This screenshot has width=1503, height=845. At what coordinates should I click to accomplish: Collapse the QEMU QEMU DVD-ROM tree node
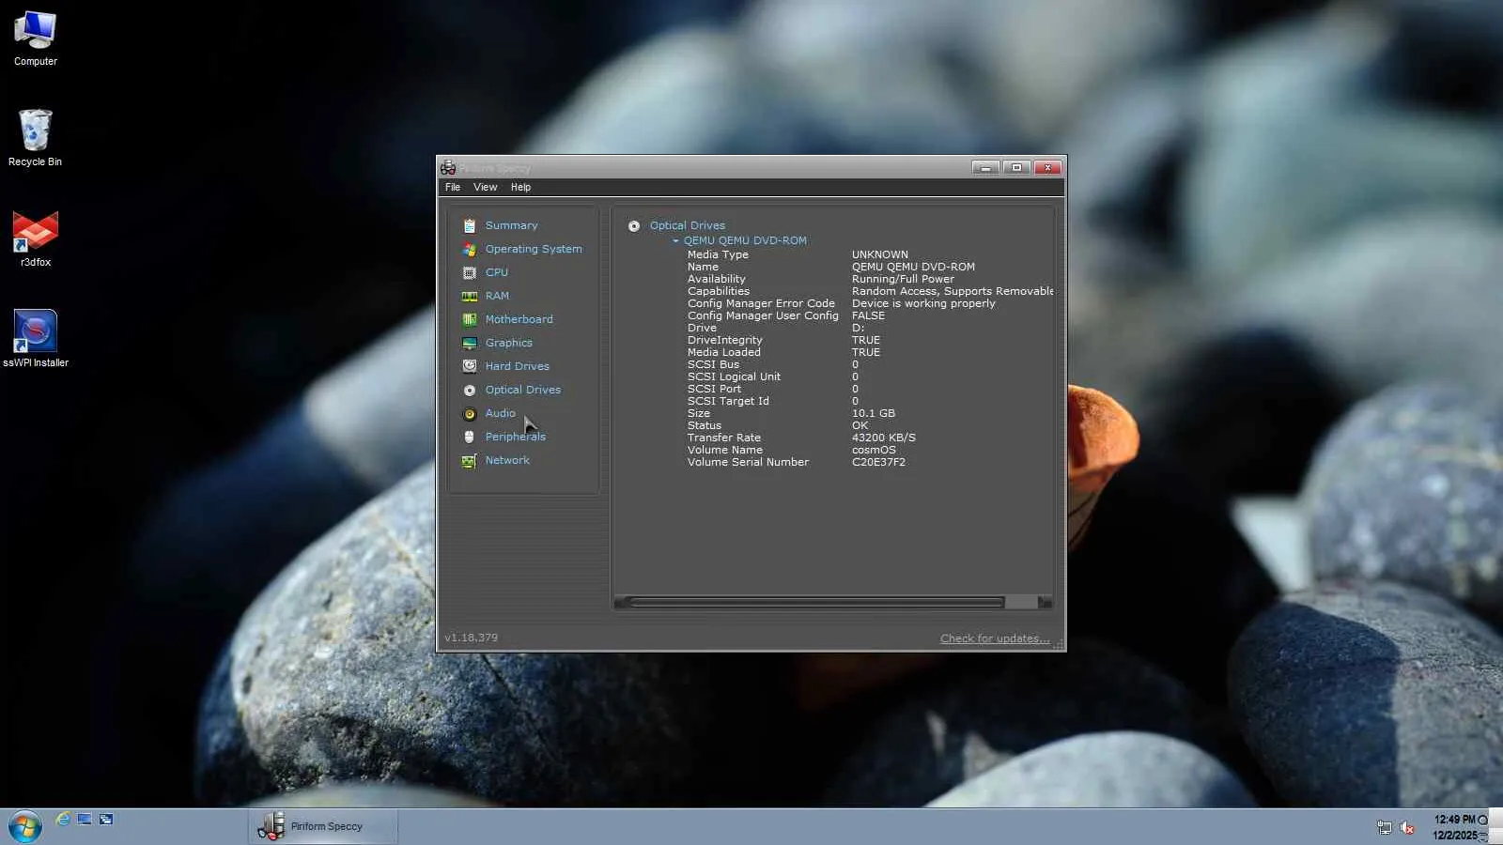675,240
